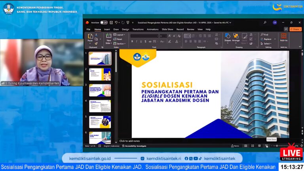
Task: Open the Comments pane icon
Action: (286, 29)
